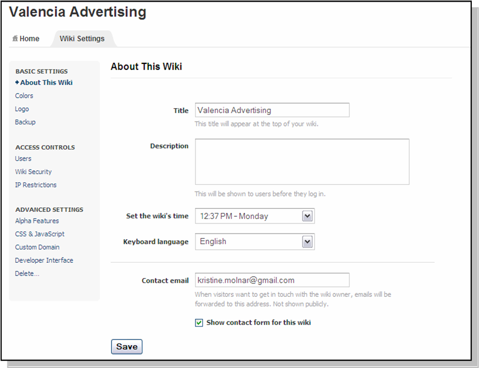479x368 pixels.
Task: Expand the wiki's time dropdown
Action: click(307, 216)
